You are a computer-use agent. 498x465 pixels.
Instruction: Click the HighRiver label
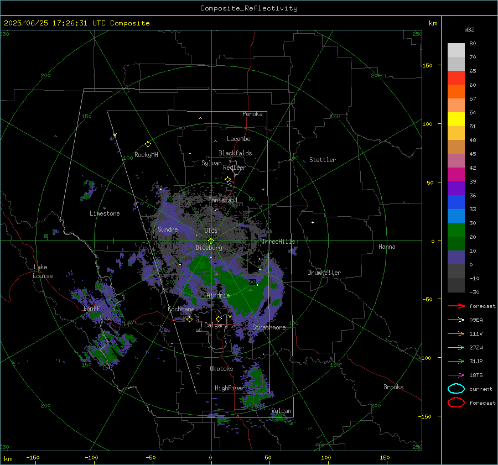229,388
